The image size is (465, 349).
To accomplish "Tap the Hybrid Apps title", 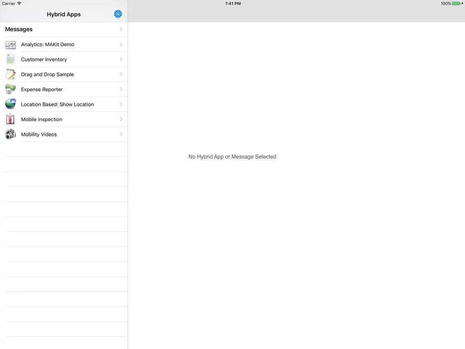I will pos(63,14).
